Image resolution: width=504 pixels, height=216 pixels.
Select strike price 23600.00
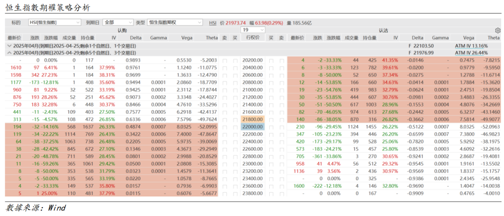252,186
